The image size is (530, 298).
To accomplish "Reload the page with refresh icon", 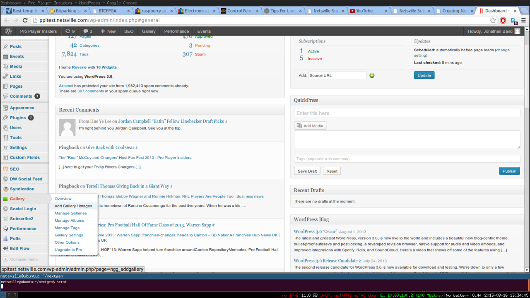I will 25,20.
